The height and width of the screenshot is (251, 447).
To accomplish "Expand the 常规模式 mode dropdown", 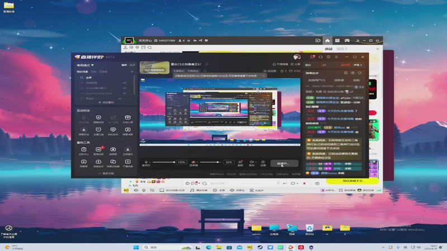I will click(x=85, y=65).
